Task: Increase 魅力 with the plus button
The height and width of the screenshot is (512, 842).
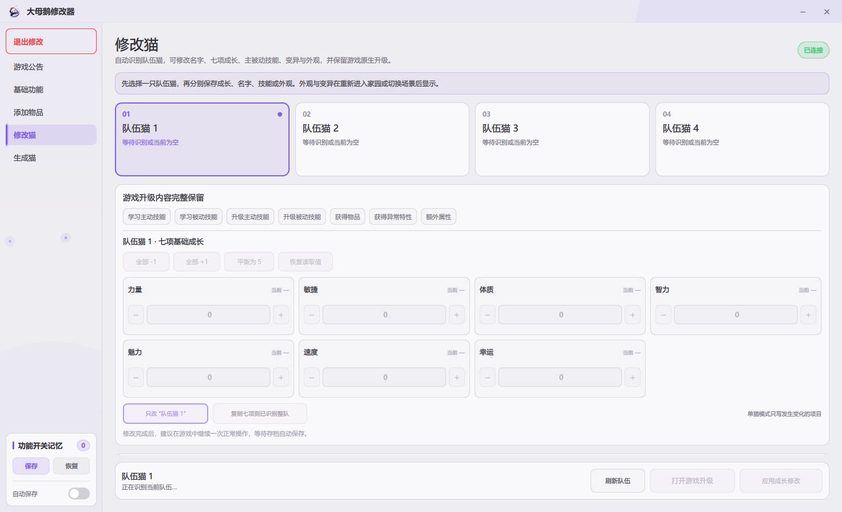Action: pyautogui.click(x=281, y=377)
